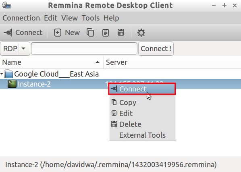This screenshot has height=172, width=241.
Task: Sort by the Name column header
Action: (52, 62)
